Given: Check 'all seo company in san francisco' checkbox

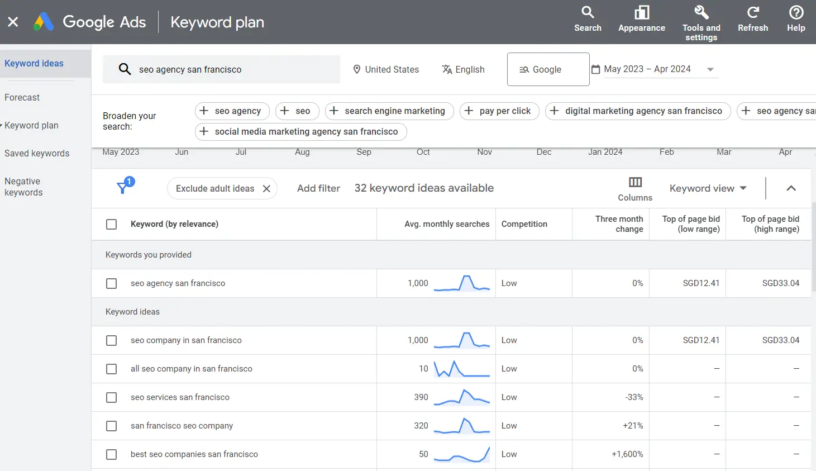Looking at the screenshot, I should [112, 369].
